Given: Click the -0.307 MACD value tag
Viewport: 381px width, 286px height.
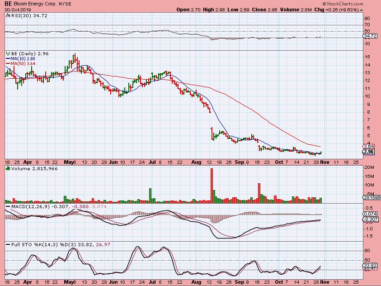Looking at the screenshot, I should point(370,219).
